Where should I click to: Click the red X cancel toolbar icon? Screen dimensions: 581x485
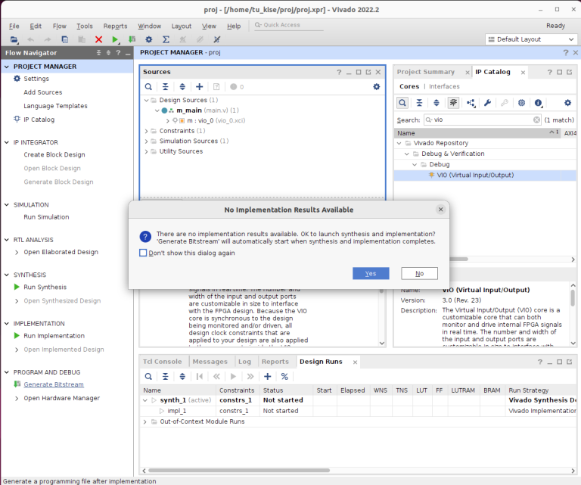click(98, 39)
